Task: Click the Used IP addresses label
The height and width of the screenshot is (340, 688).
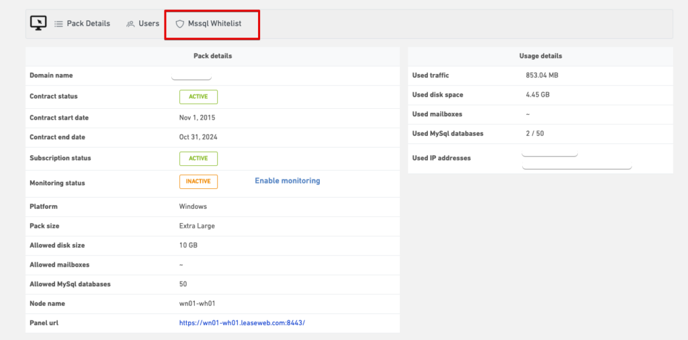Action: (x=441, y=158)
